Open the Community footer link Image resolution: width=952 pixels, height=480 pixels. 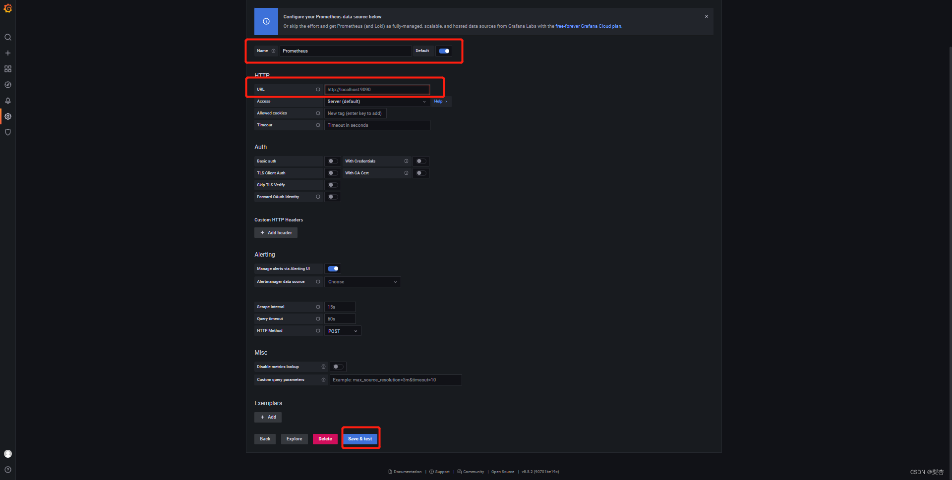pyautogui.click(x=471, y=472)
